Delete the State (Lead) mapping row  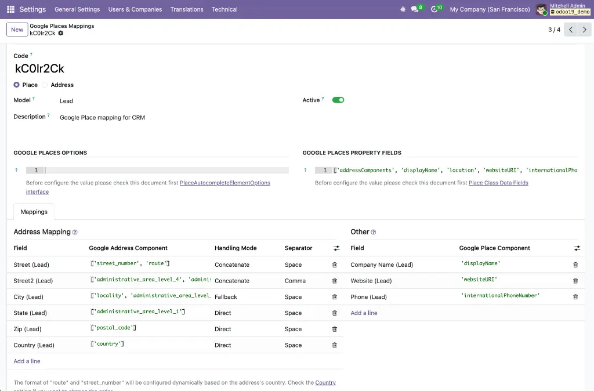point(335,313)
